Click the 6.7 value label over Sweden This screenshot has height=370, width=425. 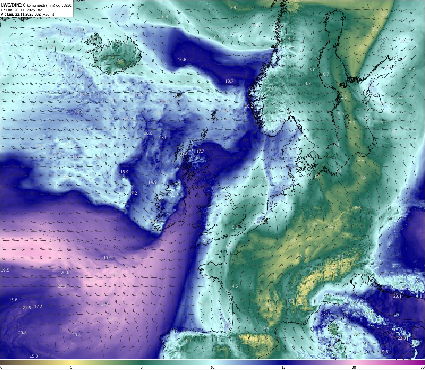coord(326,74)
